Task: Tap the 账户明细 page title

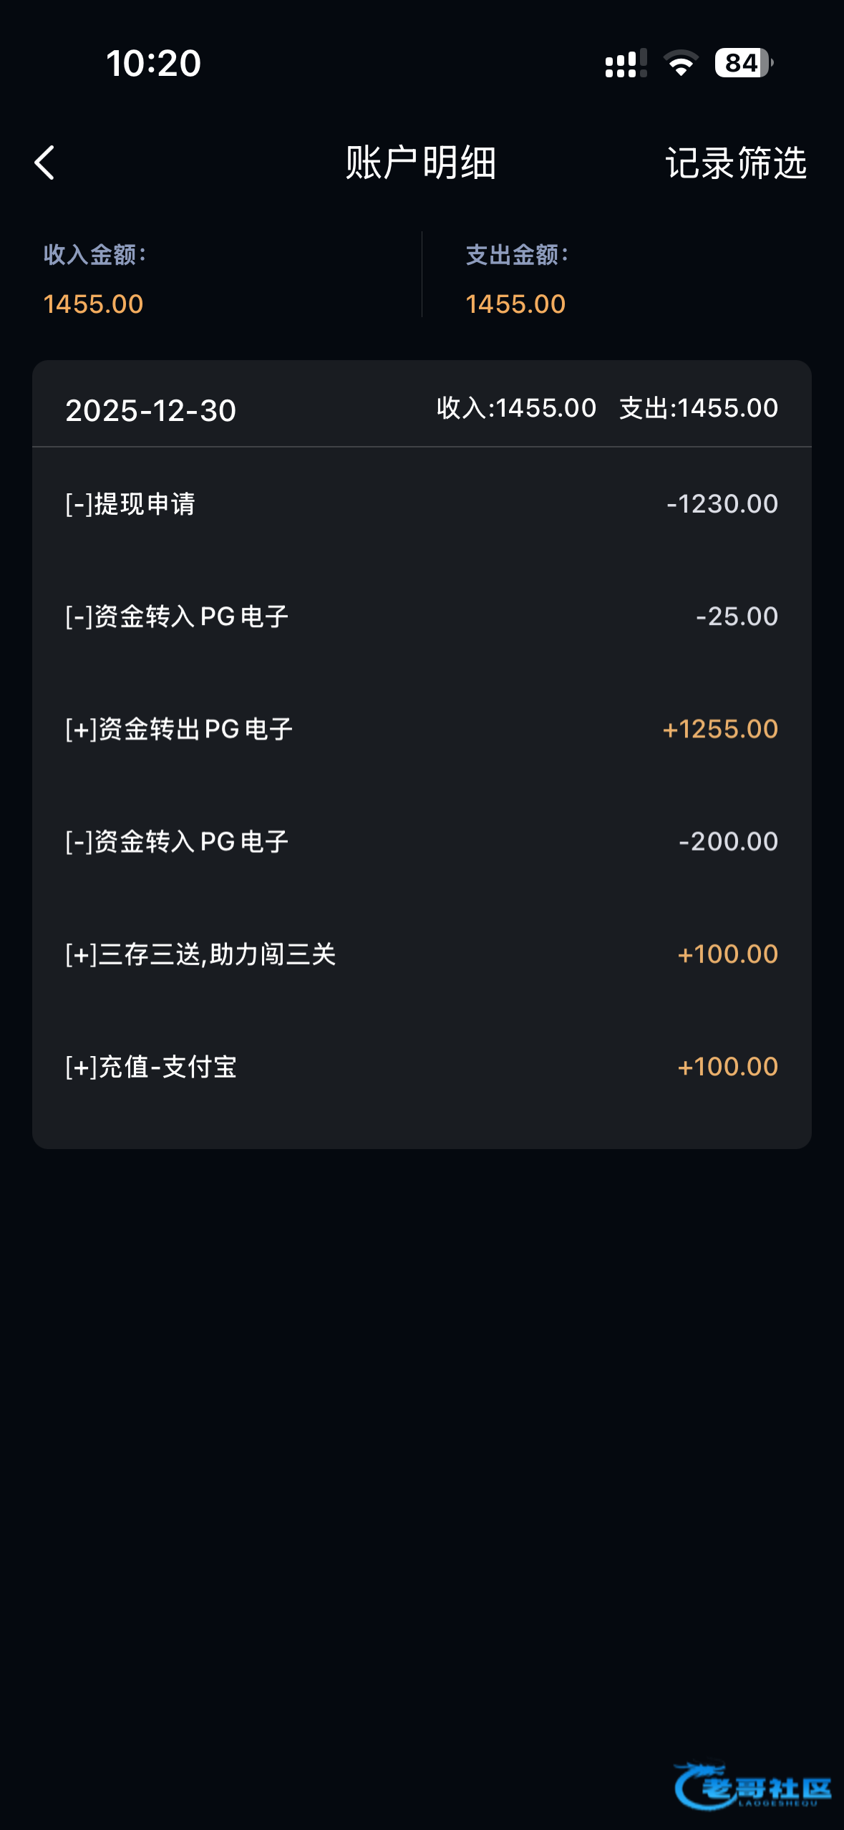Action: [x=421, y=163]
